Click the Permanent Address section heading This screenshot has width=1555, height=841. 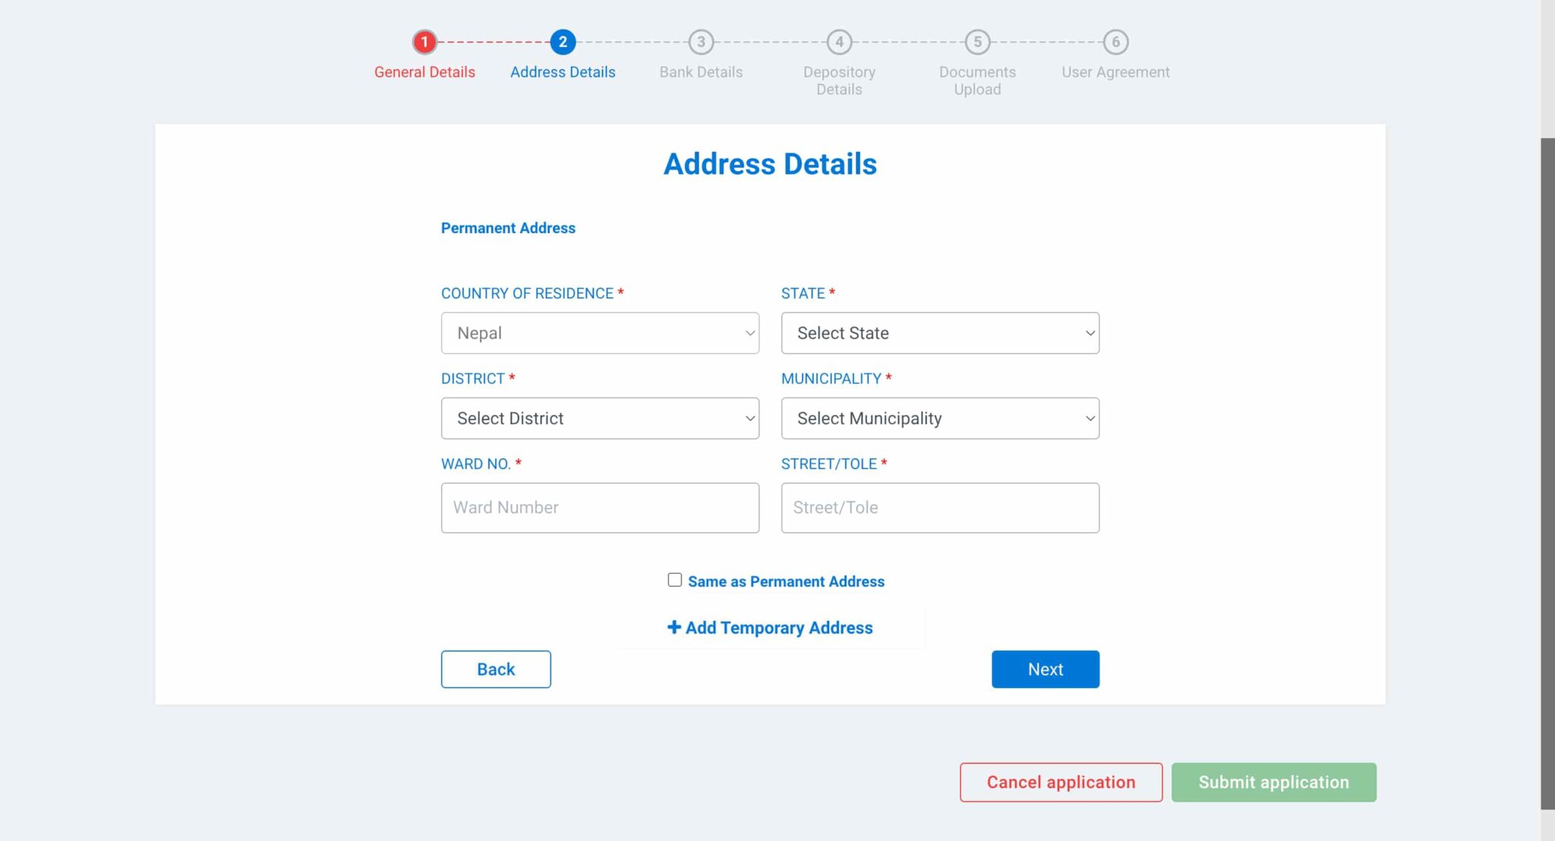tap(508, 228)
